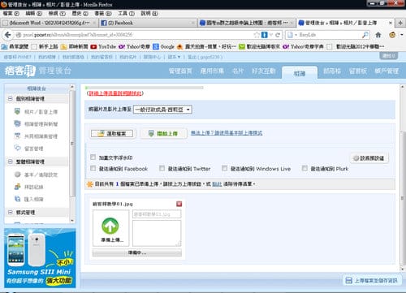
Task: Open the 語系 language dropdown in top bar
Action: coord(174,57)
